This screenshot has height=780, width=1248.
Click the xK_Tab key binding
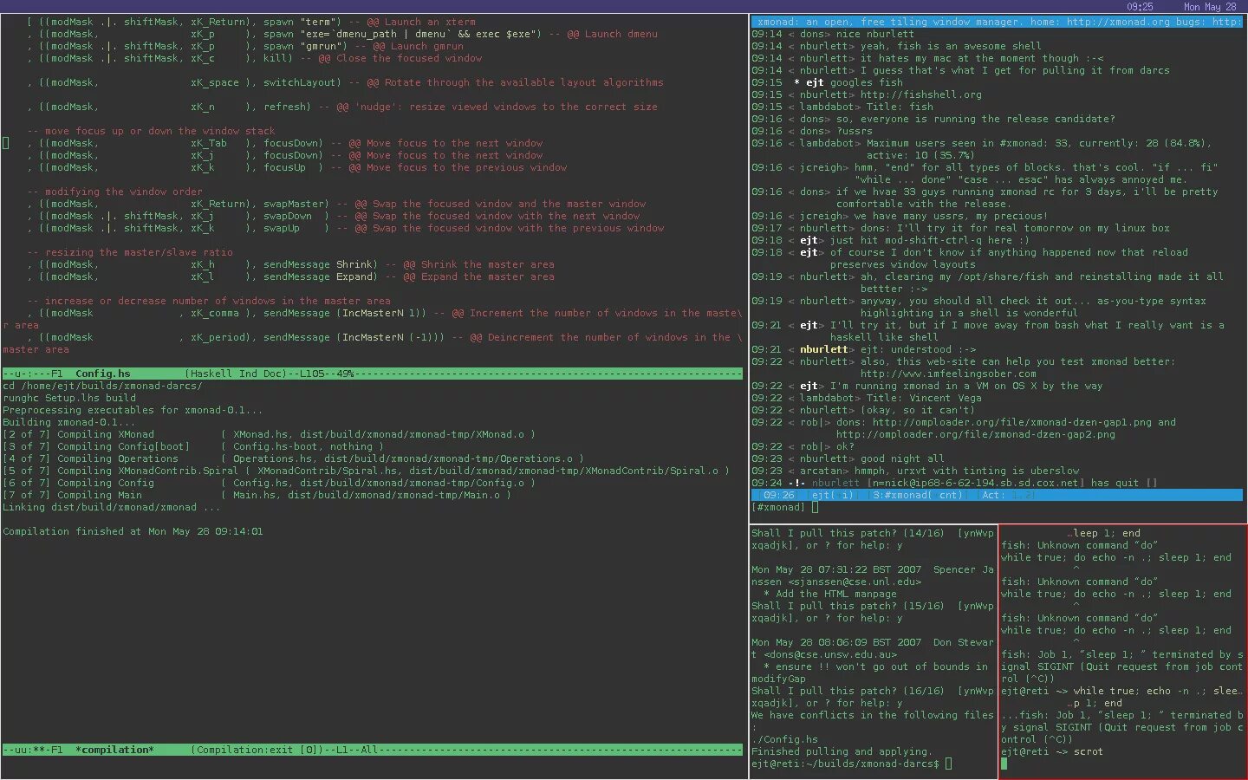209,143
